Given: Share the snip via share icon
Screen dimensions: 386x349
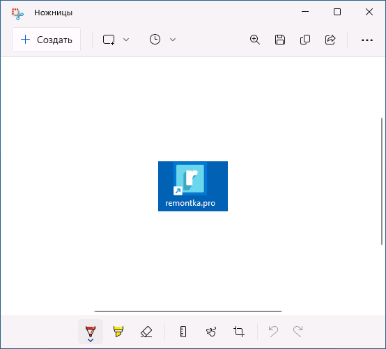Looking at the screenshot, I should click(330, 40).
